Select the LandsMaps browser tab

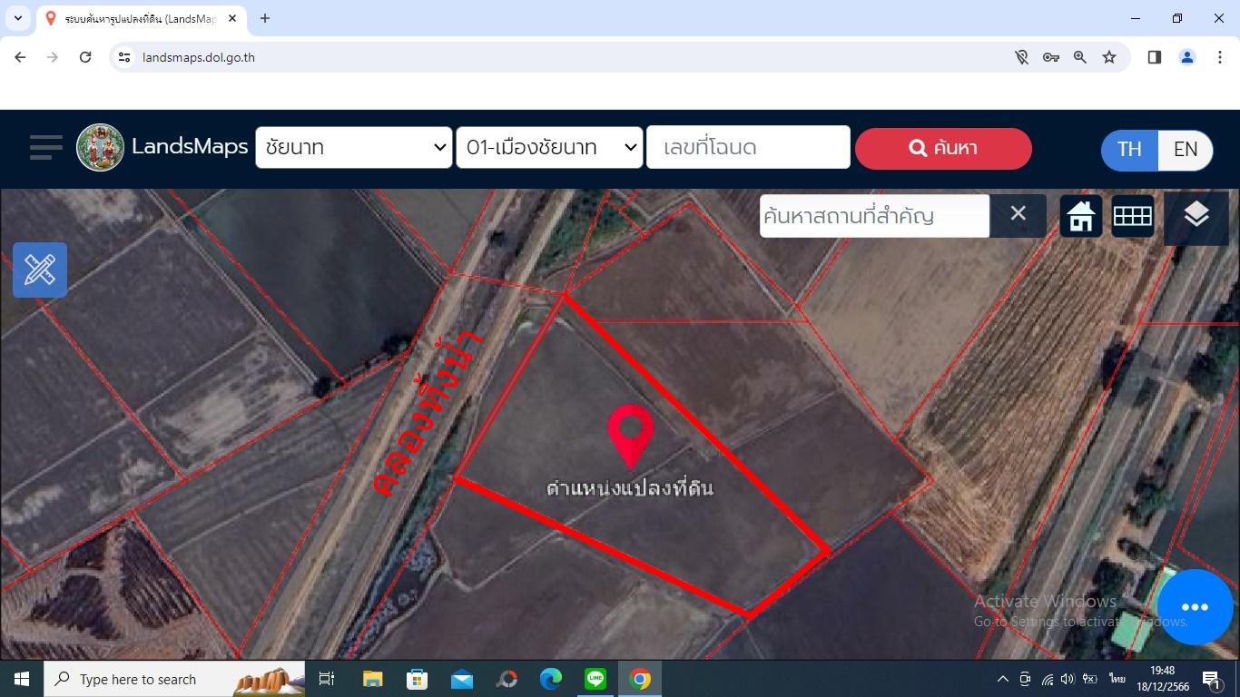pos(141,18)
